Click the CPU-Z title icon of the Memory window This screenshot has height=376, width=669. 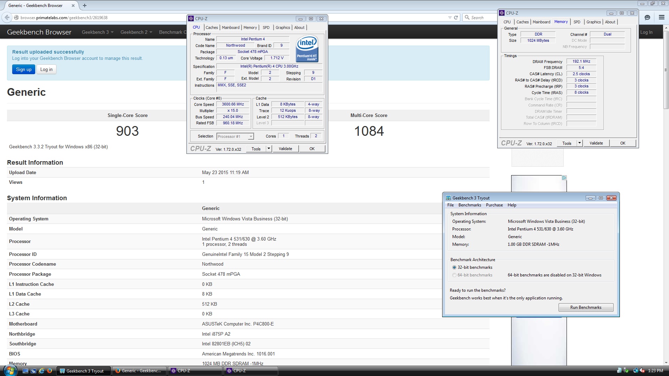502,13
